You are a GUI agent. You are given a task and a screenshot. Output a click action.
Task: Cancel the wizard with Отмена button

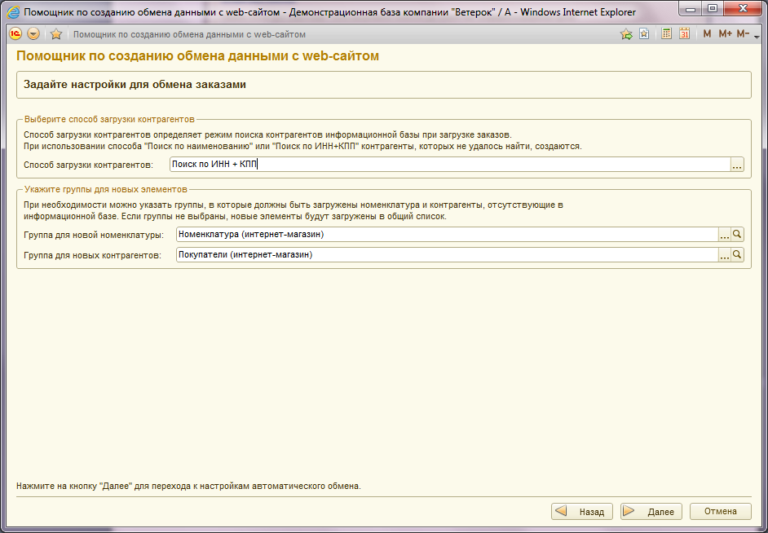click(721, 512)
